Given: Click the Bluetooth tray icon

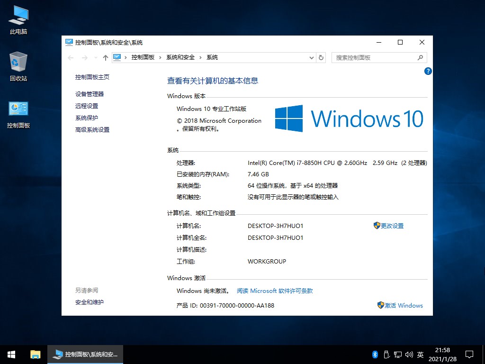Looking at the screenshot, I should pos(375,355).
